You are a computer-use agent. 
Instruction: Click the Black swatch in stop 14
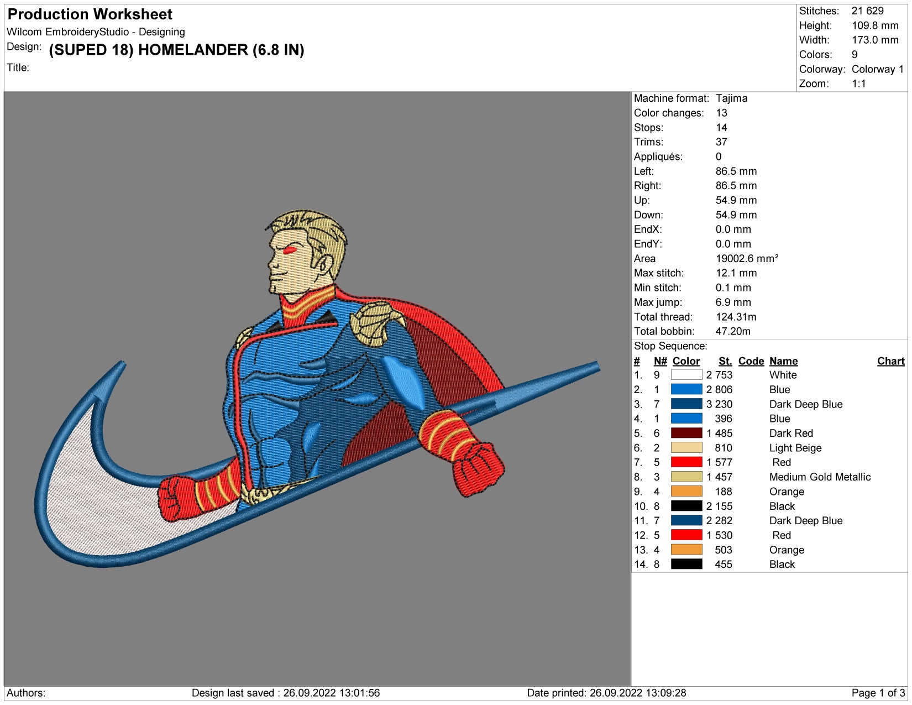pyautogui.click(x=686, y=564)
